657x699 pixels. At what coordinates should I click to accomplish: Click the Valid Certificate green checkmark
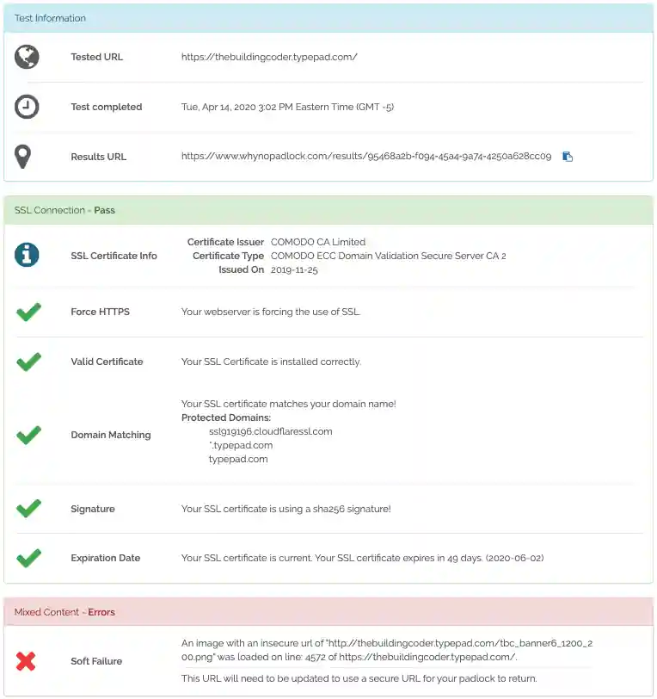[28, 362]
